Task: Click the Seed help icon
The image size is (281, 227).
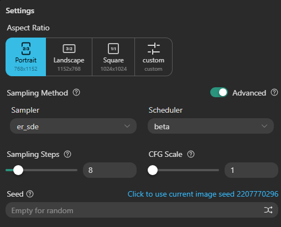Action: click(30, 194)
